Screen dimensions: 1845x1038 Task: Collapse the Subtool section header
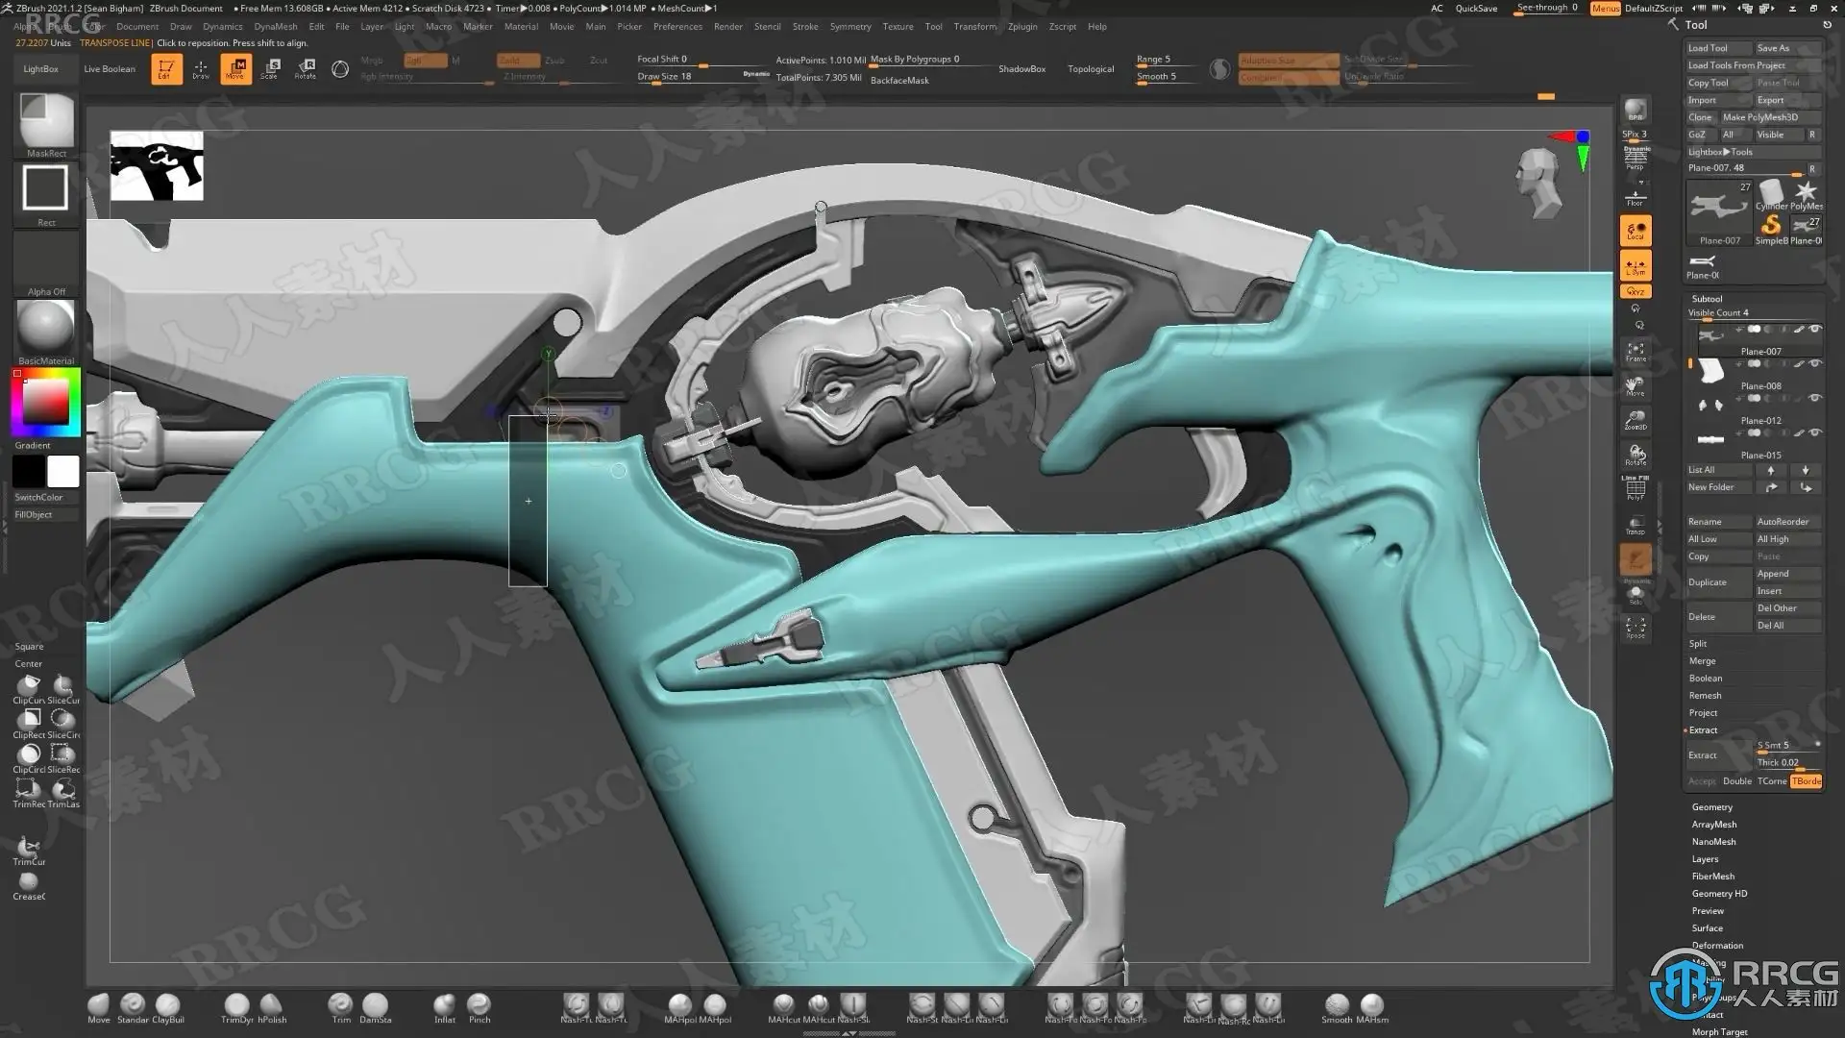click(x=1707, y=299)
